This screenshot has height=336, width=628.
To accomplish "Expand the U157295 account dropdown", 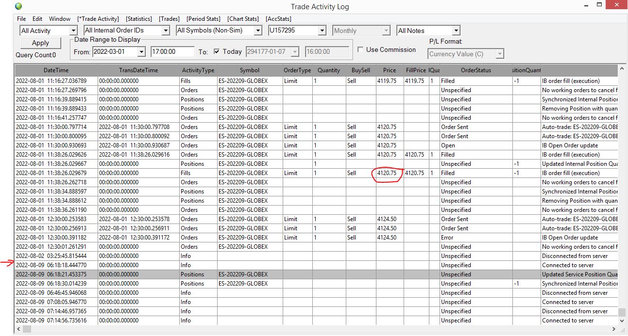I will [322, 31].
